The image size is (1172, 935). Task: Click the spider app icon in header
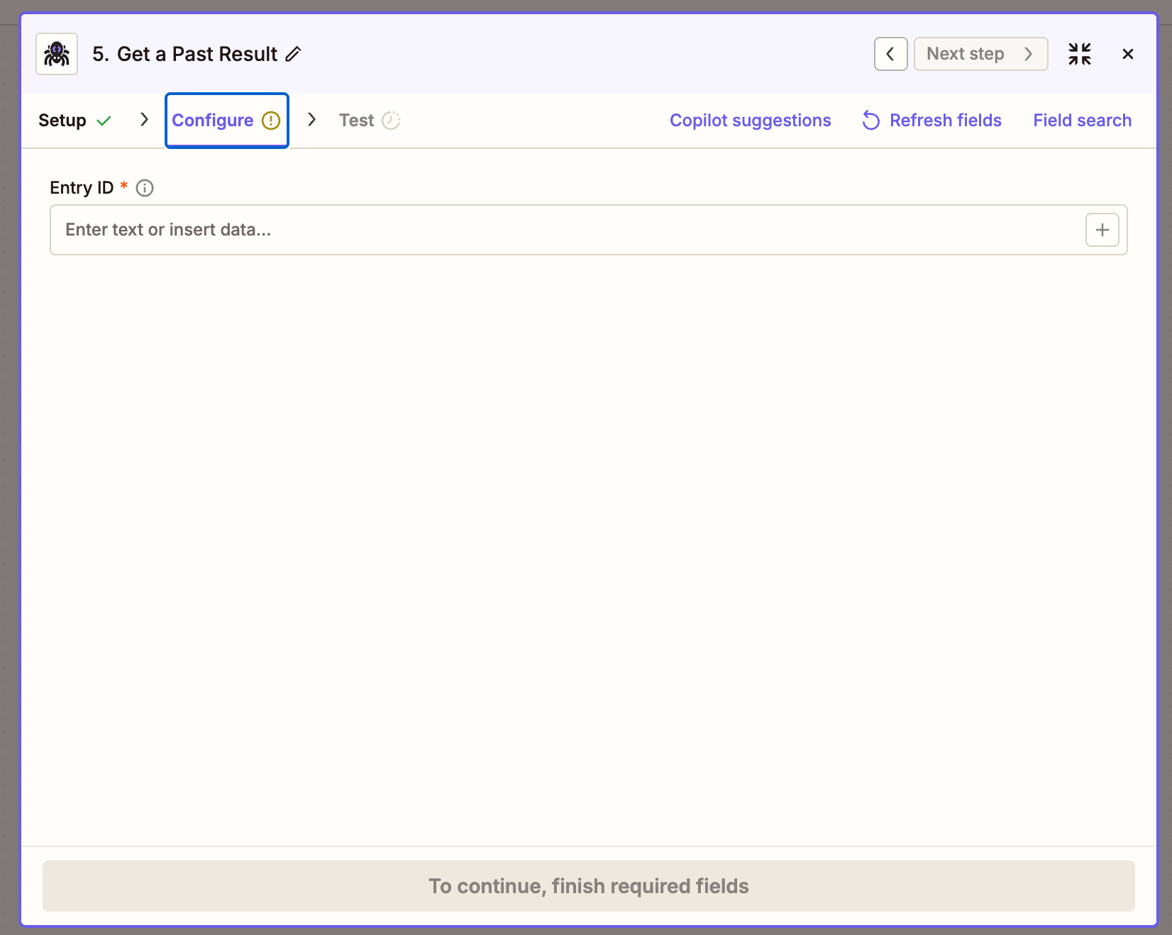click(x=57, y=54)
